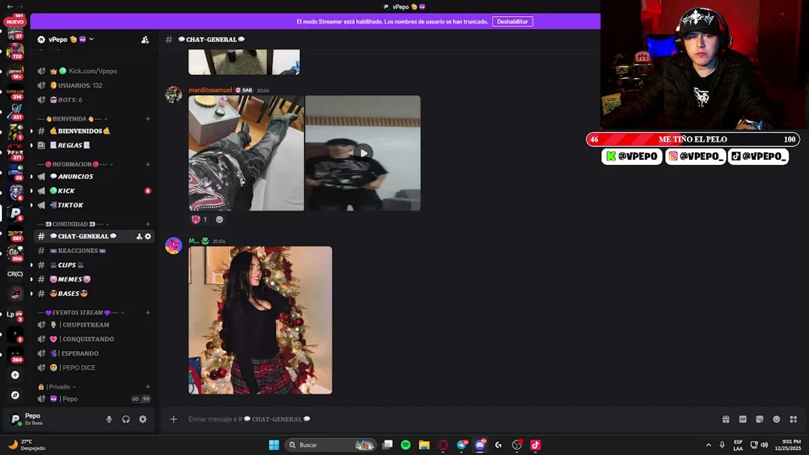Open the boots and jeans photo attachment

(246, 153)
